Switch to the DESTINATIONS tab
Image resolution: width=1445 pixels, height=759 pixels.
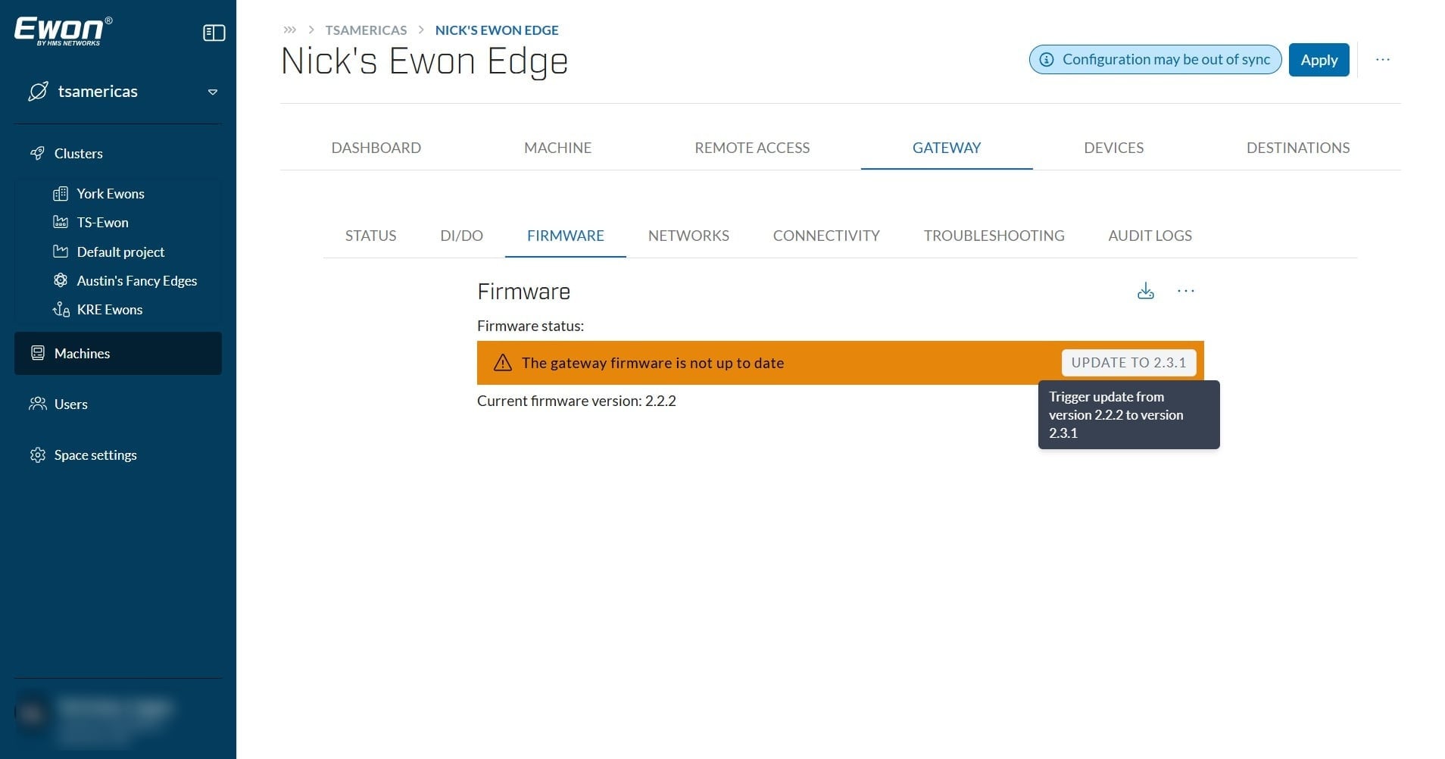1298,148
